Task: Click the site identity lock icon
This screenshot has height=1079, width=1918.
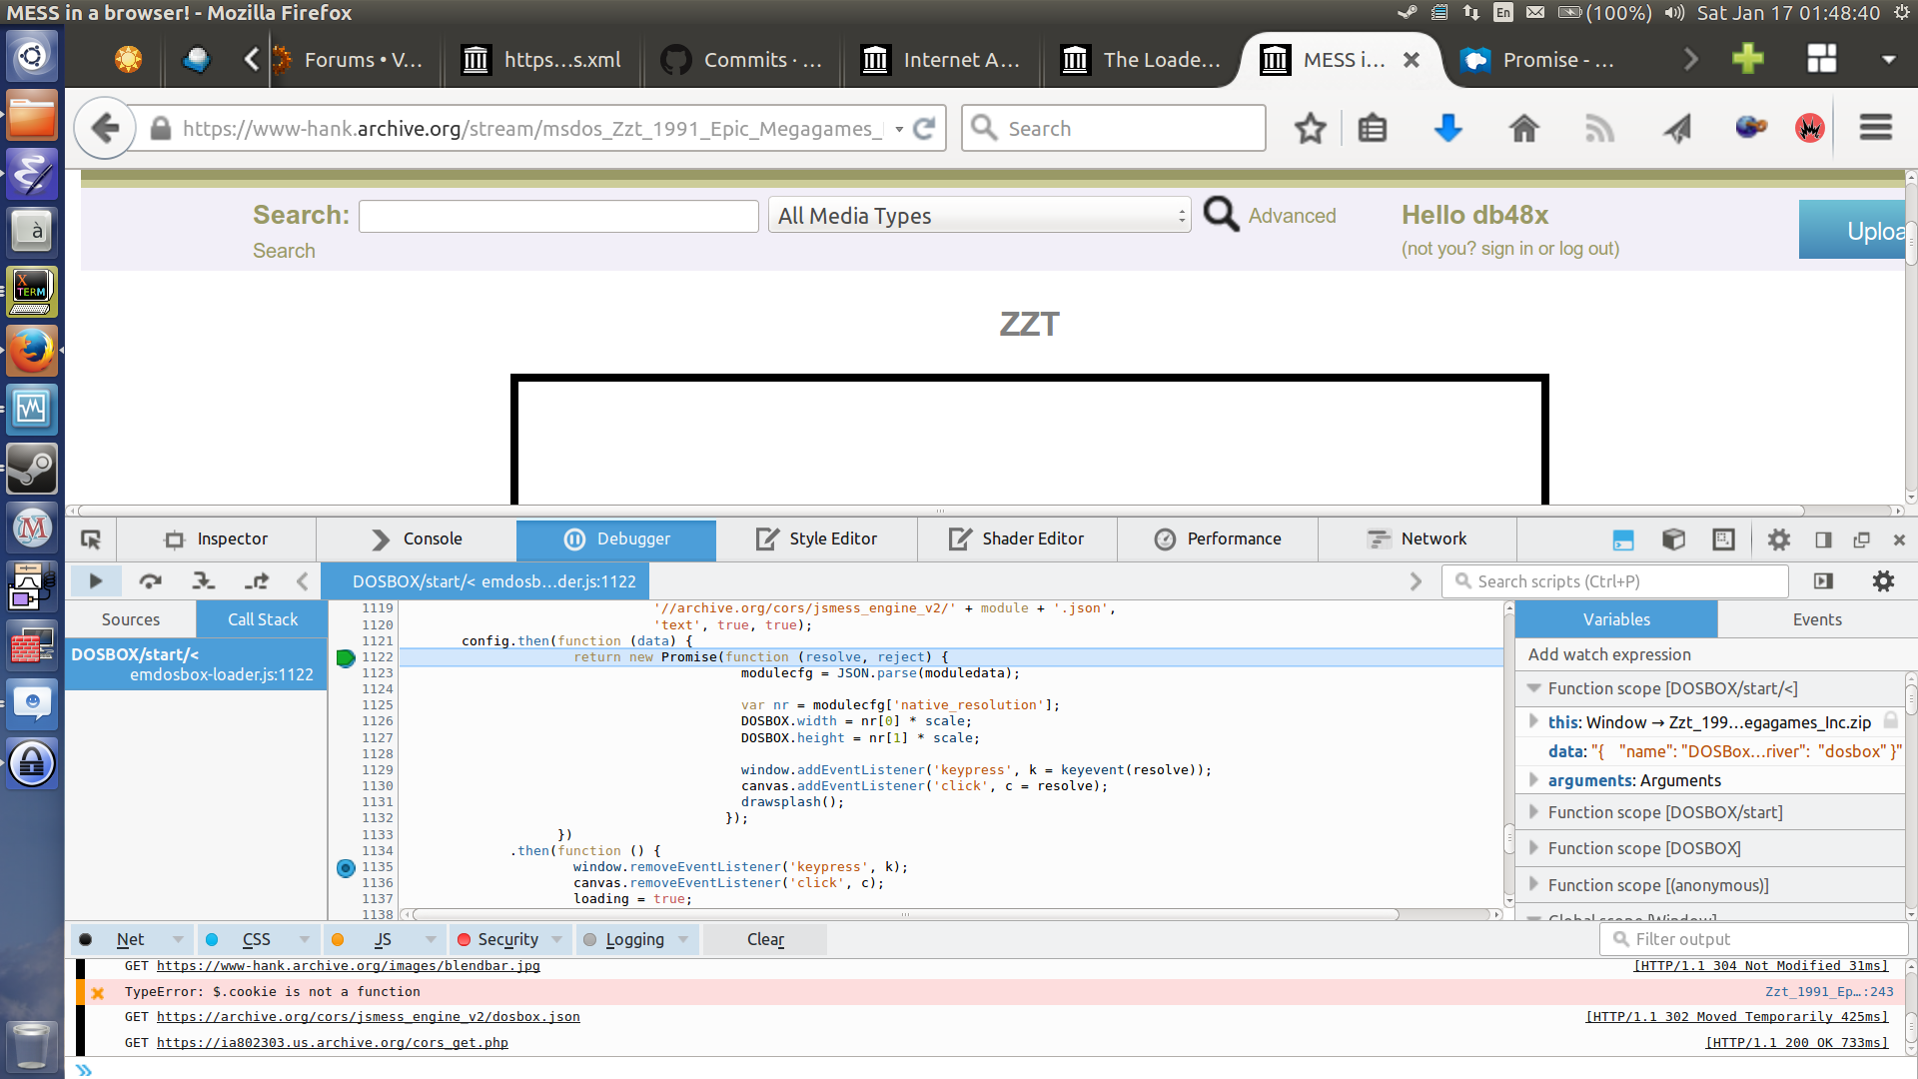Action: [160, 129]
